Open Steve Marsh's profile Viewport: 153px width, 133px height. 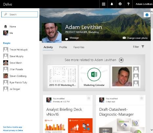pos(16,63)
